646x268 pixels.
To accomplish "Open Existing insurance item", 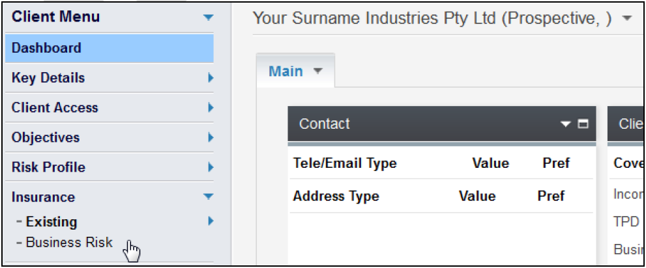I will click(x=51, y=222).
